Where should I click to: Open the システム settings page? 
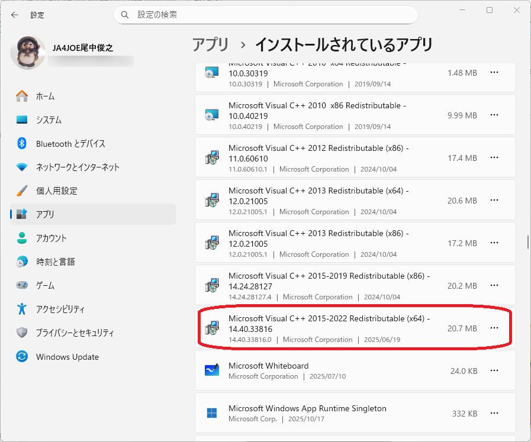pos(93,120)
